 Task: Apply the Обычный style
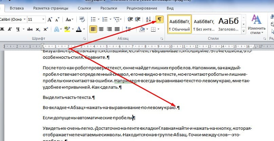click(x=180, y=24)
